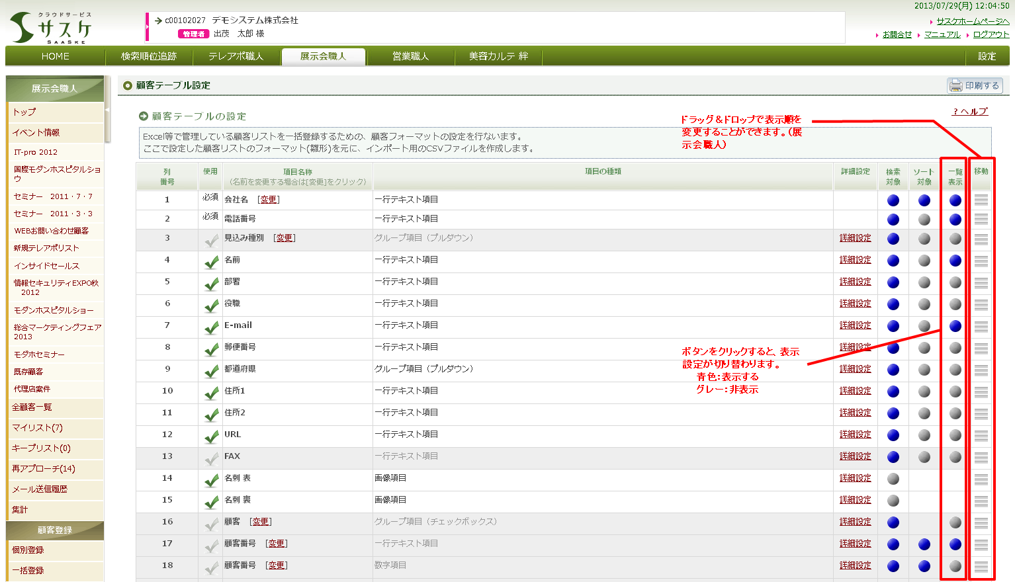Open the テレアポ職人 tab

pyautogui.click(x=236, y=57)
